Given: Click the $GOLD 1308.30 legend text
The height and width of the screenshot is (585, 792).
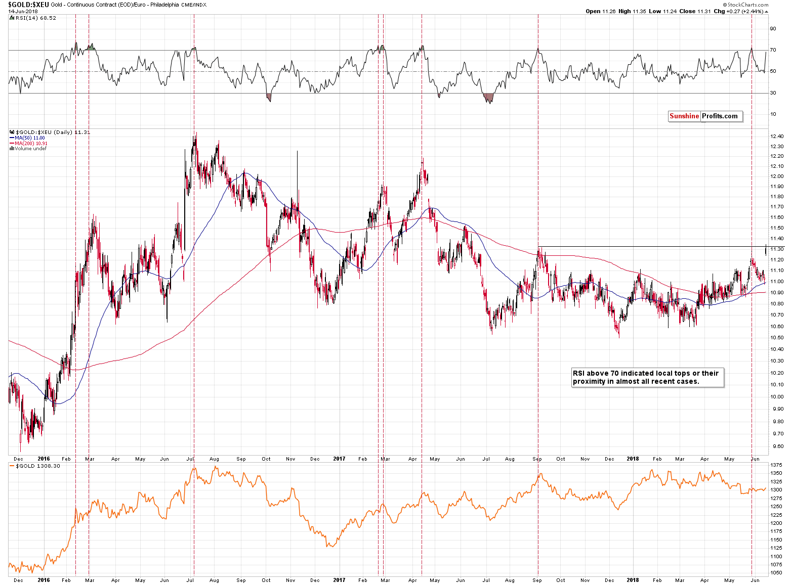Looking at the screenshot, I should coord(38,466).
